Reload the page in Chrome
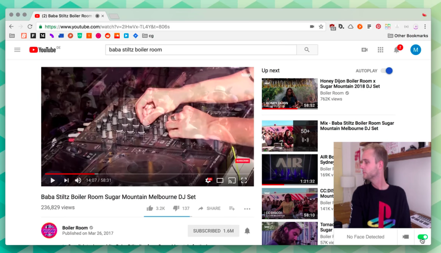Image resolution: width=441 pixels, height=253 pixels. click(x=30, y=27)
